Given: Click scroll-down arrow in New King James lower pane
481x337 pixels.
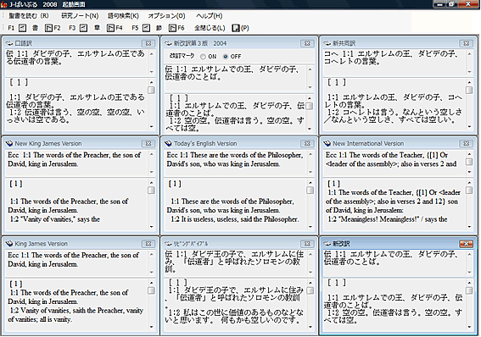Looking at the screenshot, I should [x=152, y=227].
